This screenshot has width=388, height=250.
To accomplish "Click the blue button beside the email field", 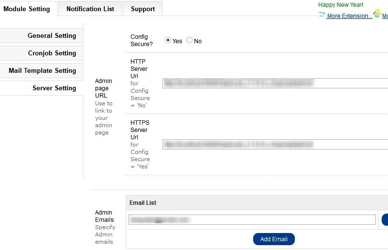I will pos(385,220).
